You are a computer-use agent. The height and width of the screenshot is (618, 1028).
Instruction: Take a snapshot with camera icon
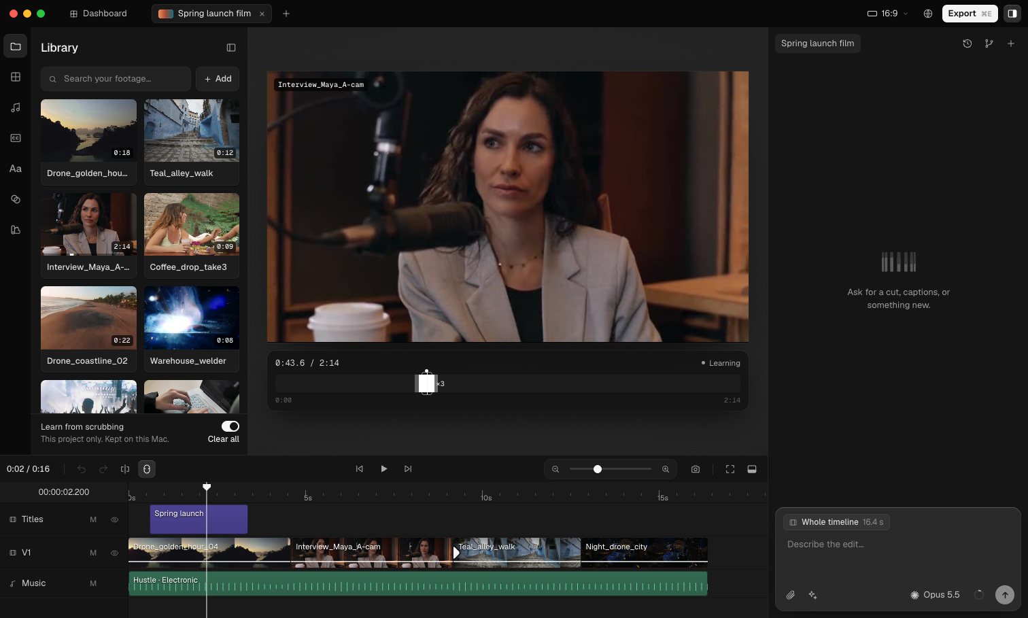696,469
